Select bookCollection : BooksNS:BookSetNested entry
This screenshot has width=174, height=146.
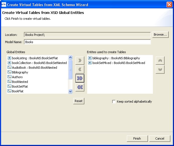coord(39,63)
